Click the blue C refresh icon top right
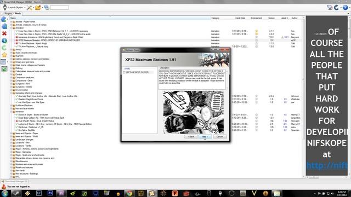This screenshot has width=351, height=197. coord(336,8)
